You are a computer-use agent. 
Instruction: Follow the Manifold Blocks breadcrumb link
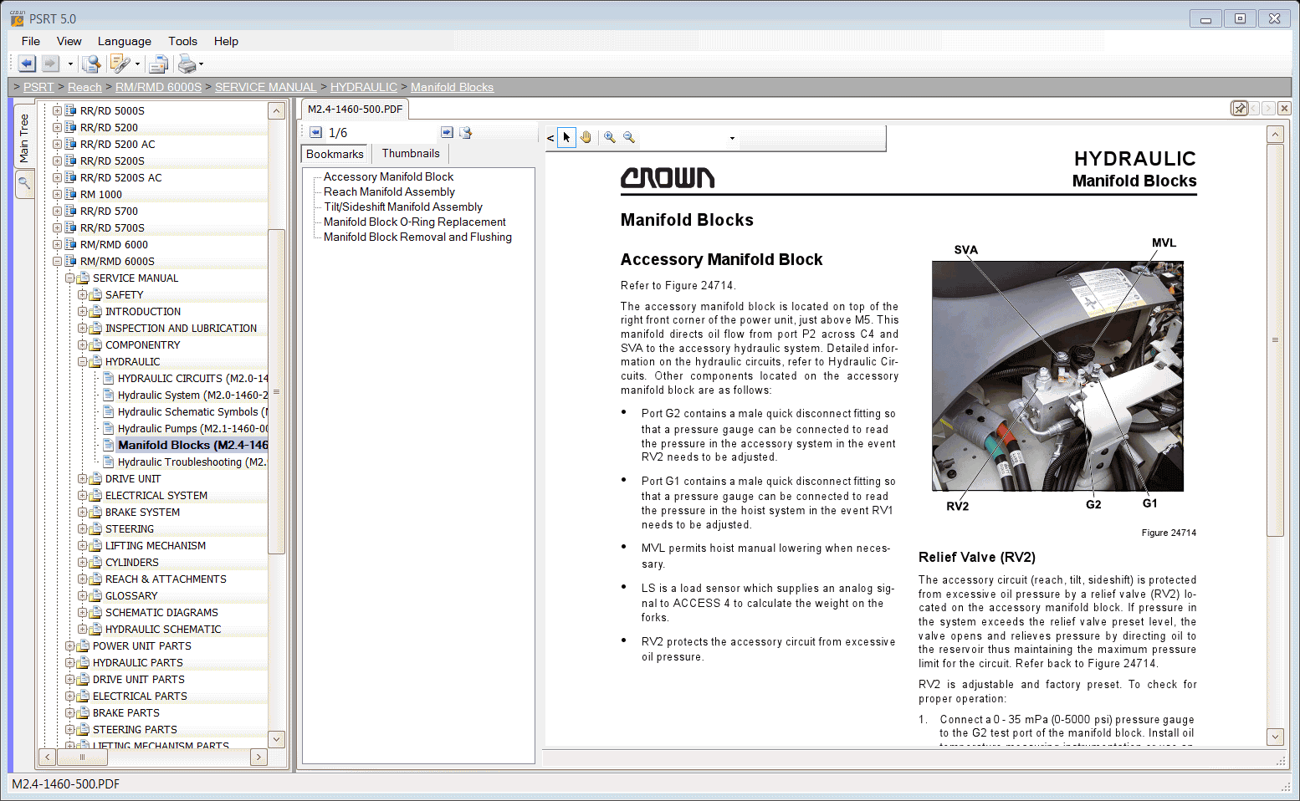click(x=452, y=87)
